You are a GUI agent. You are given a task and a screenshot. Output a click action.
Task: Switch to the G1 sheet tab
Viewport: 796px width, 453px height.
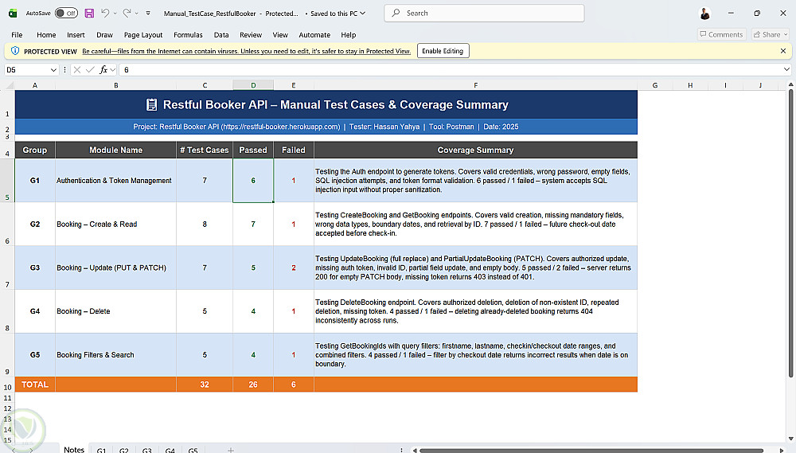[x=101, y=450]
